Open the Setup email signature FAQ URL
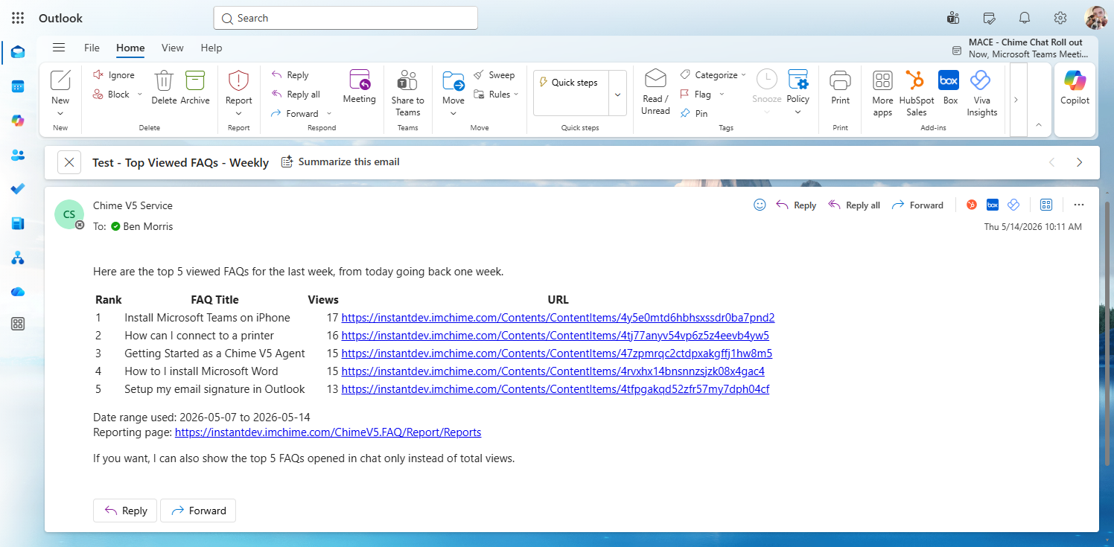The width and height of the screenshot is (1114, 547). click(x=555, y=389)
